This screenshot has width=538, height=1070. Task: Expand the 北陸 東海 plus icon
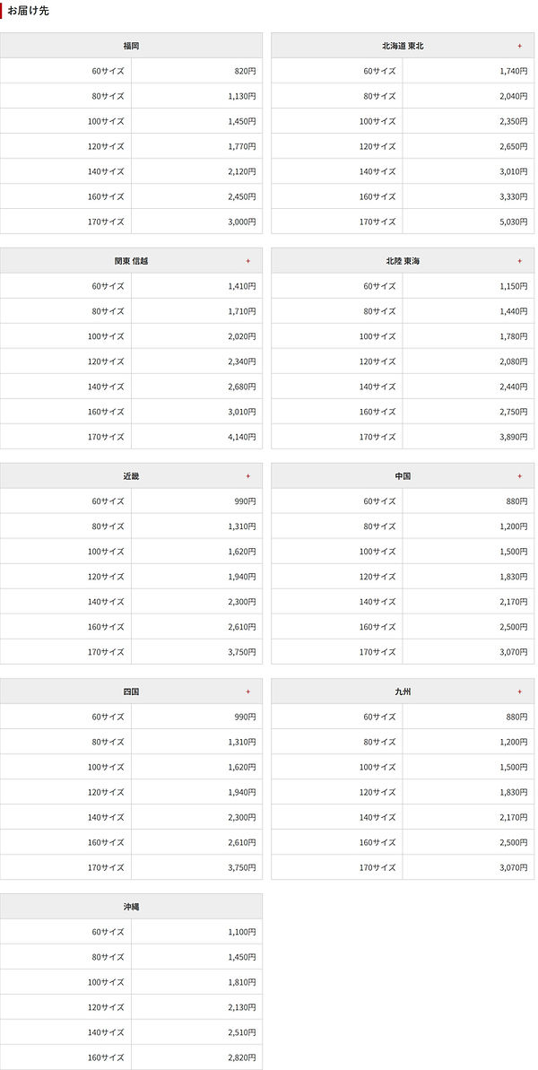[519, 261]
